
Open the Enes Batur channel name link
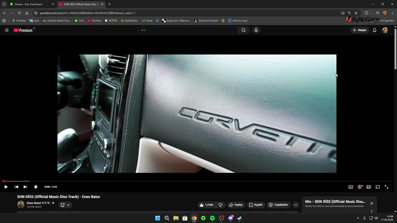pyautogui.click(x=40, y=203)
